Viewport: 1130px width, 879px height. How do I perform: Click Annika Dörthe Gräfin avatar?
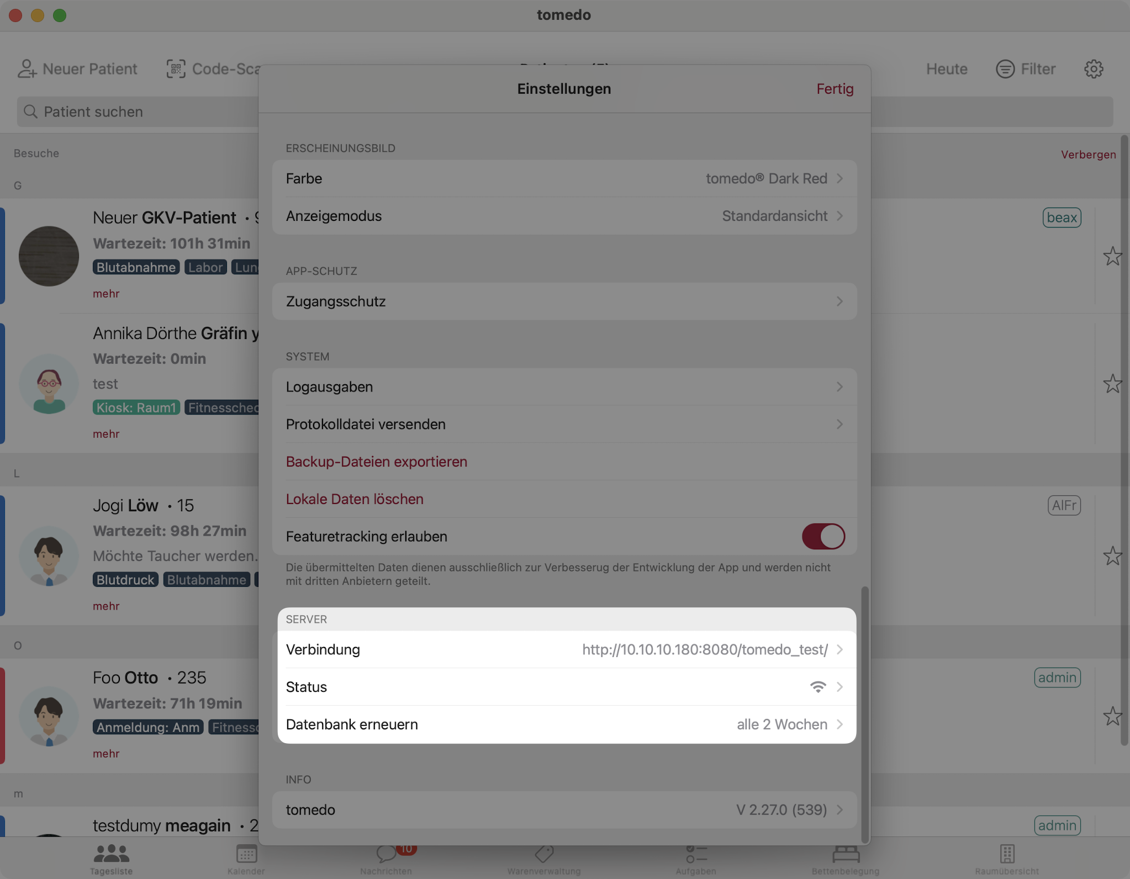pos(49,384)
